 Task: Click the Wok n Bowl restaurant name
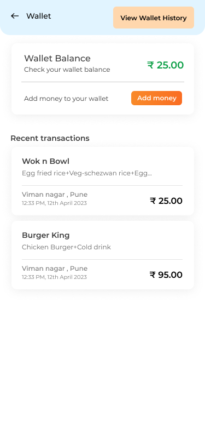pos(45,161)
